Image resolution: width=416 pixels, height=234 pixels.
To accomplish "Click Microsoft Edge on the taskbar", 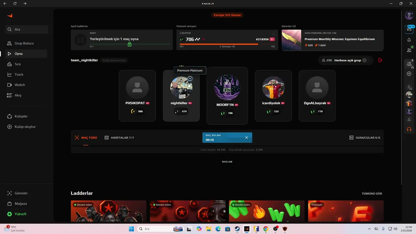I will (218, 229).
